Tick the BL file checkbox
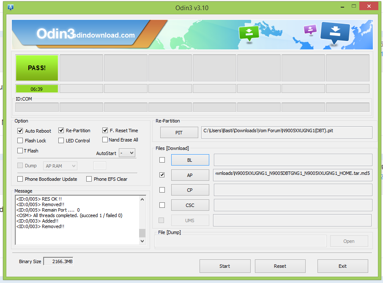This screenshot has height=283, width=383. (x=162, y=160)
